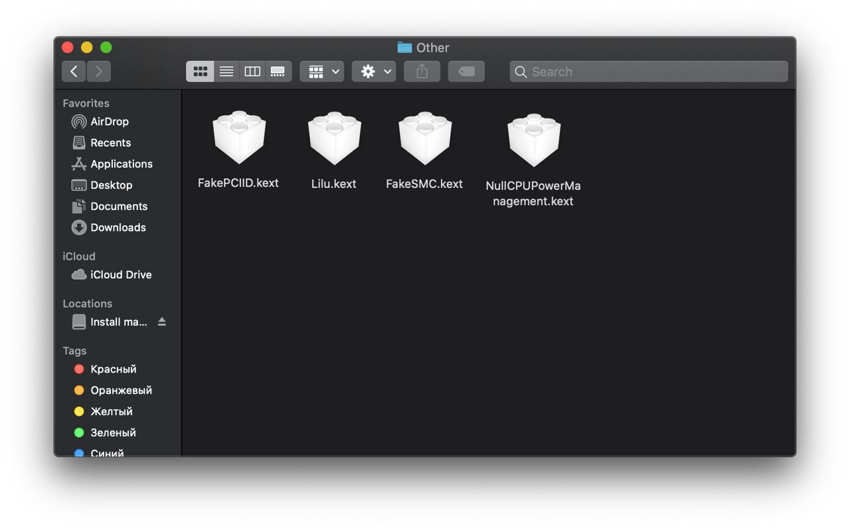Click the FakePCIID.kext file name label

pos(238,183)
